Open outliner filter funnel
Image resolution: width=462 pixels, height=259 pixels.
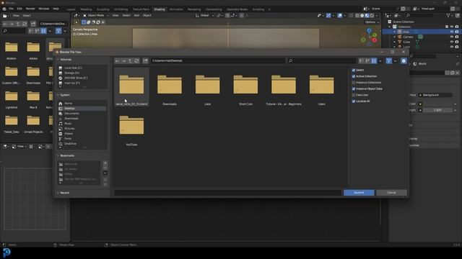point(448,15)
